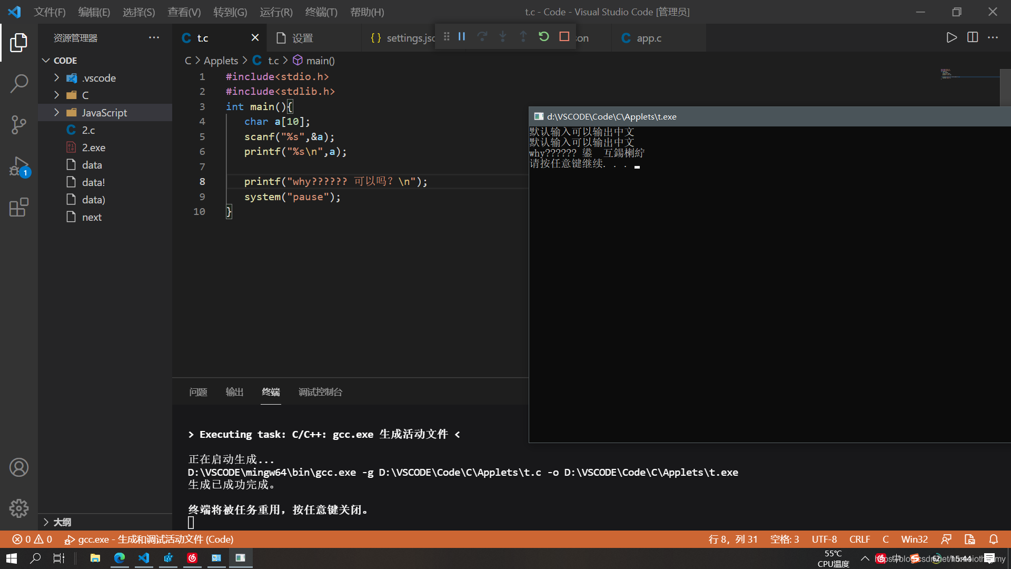
Task: Open 2.c file in explorer
Action: (88, 130)
